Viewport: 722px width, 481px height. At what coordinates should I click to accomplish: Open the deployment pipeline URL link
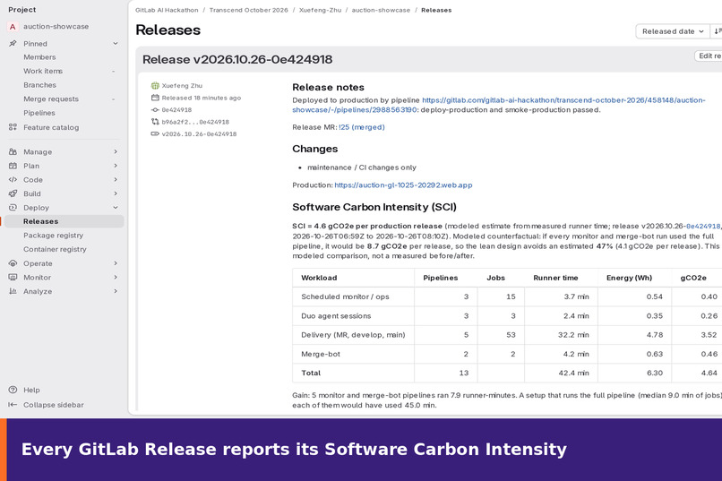click(499, 105)
